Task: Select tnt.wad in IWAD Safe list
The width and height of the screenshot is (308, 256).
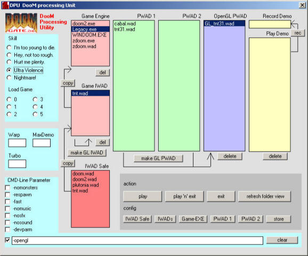Action: (91, 191)
